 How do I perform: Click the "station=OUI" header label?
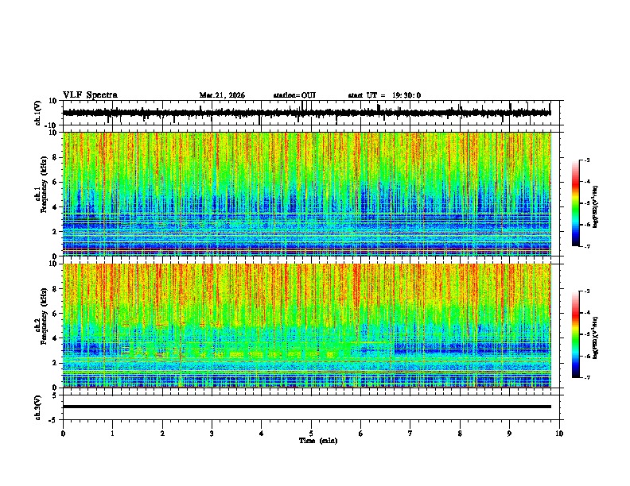coord(294,95)
